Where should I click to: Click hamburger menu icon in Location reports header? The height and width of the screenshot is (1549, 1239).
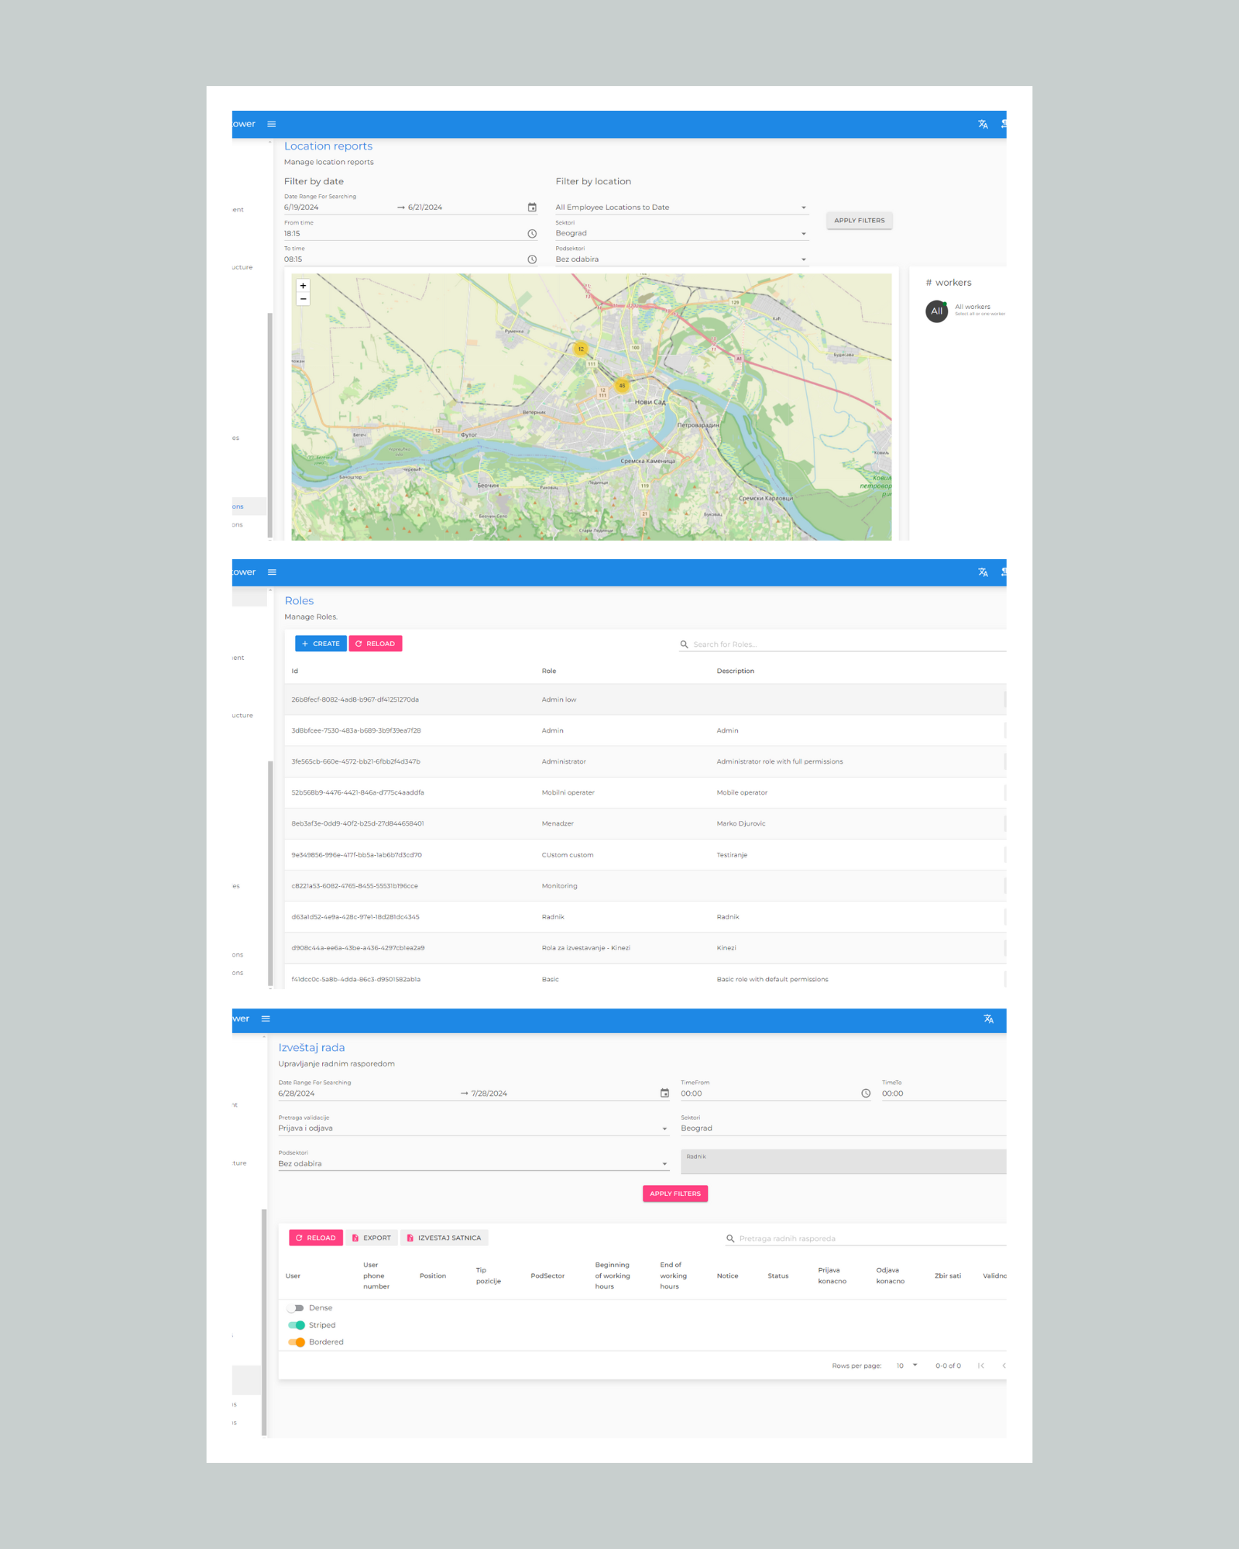272,124
